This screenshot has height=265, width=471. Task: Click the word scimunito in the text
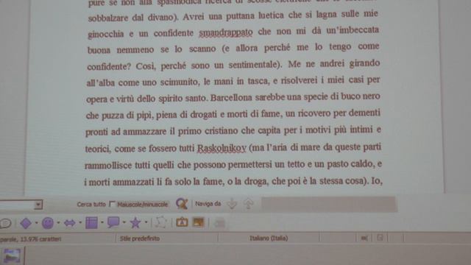click(180, 82)
